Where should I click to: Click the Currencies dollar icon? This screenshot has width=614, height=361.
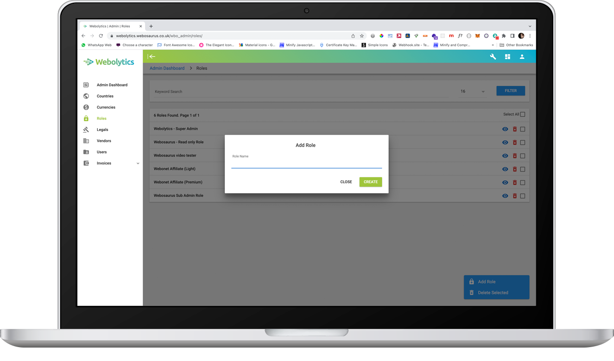pyautogui.click(x=86, y=107)
